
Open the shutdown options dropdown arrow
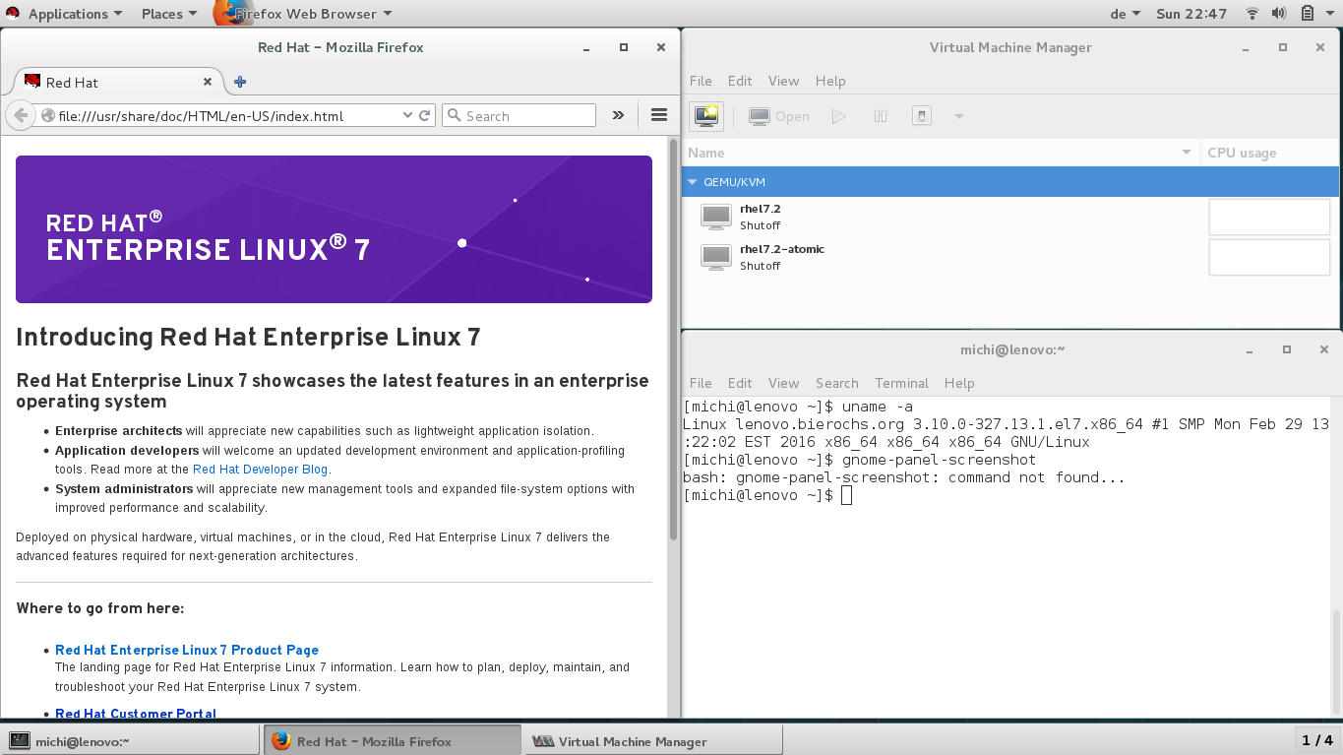tap(958, 116)
